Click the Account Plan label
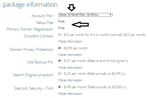The image size is (148, 98). pos(42,16)
